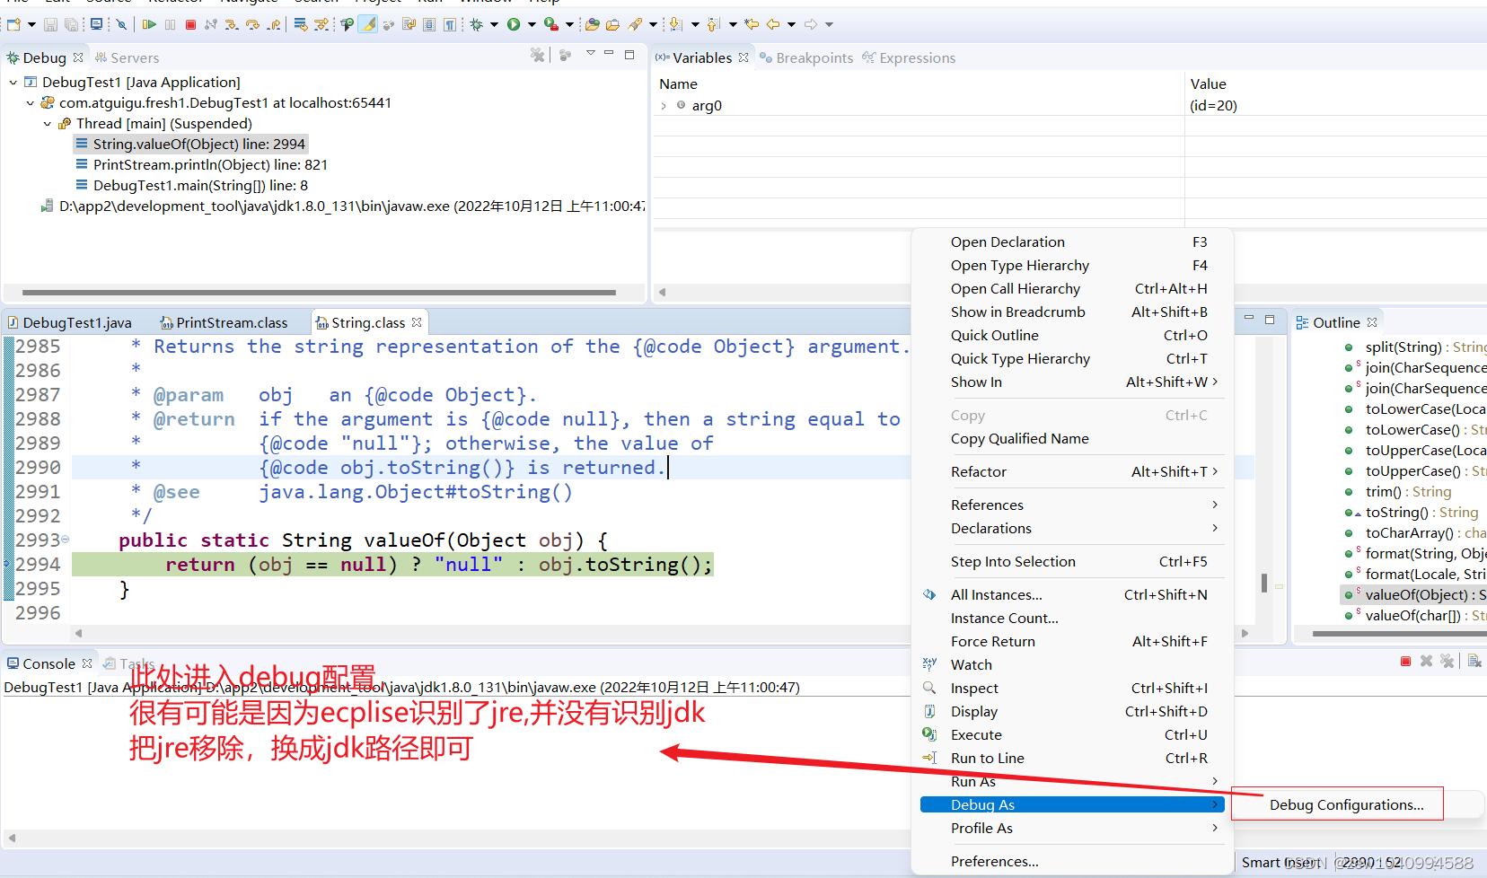This screenshot has height=878, width=1487.
Task: Open the Debug view menu triangle
Action: click(x=590, y=54)
